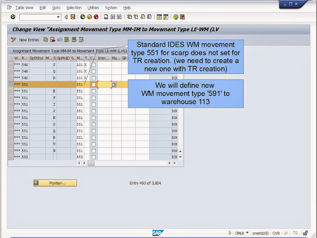Click the horizontal scrollbar thumb below the table
Image resolution: width=317 pixels, height=238 pixels.
[91, 163]
